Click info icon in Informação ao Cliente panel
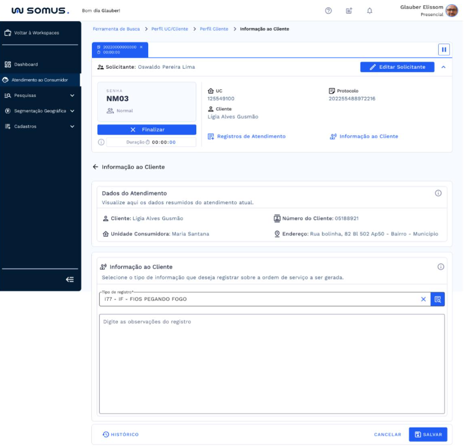 (441, 267)
